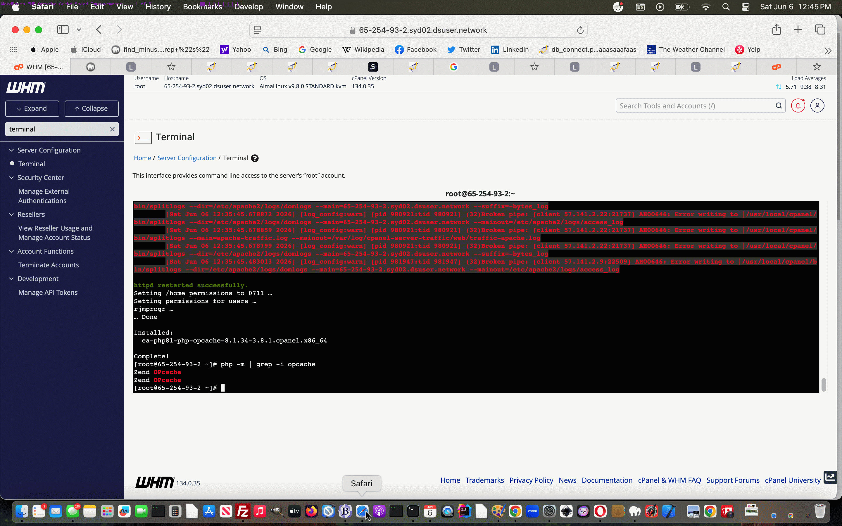
Task: Open the Terminal help question-mark icon
Action: 255,158
